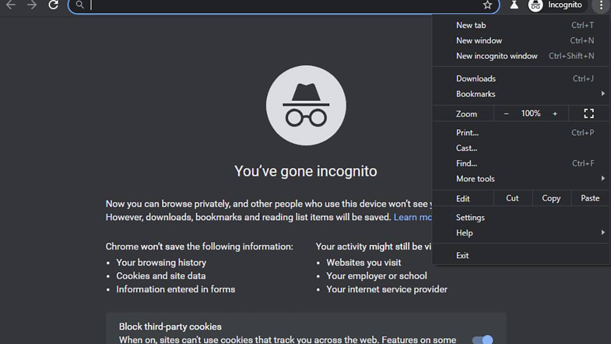Viewport: 611px width, 344px height.
Task: Increase zoom with the plus button
Action: (x=555, y=114)
